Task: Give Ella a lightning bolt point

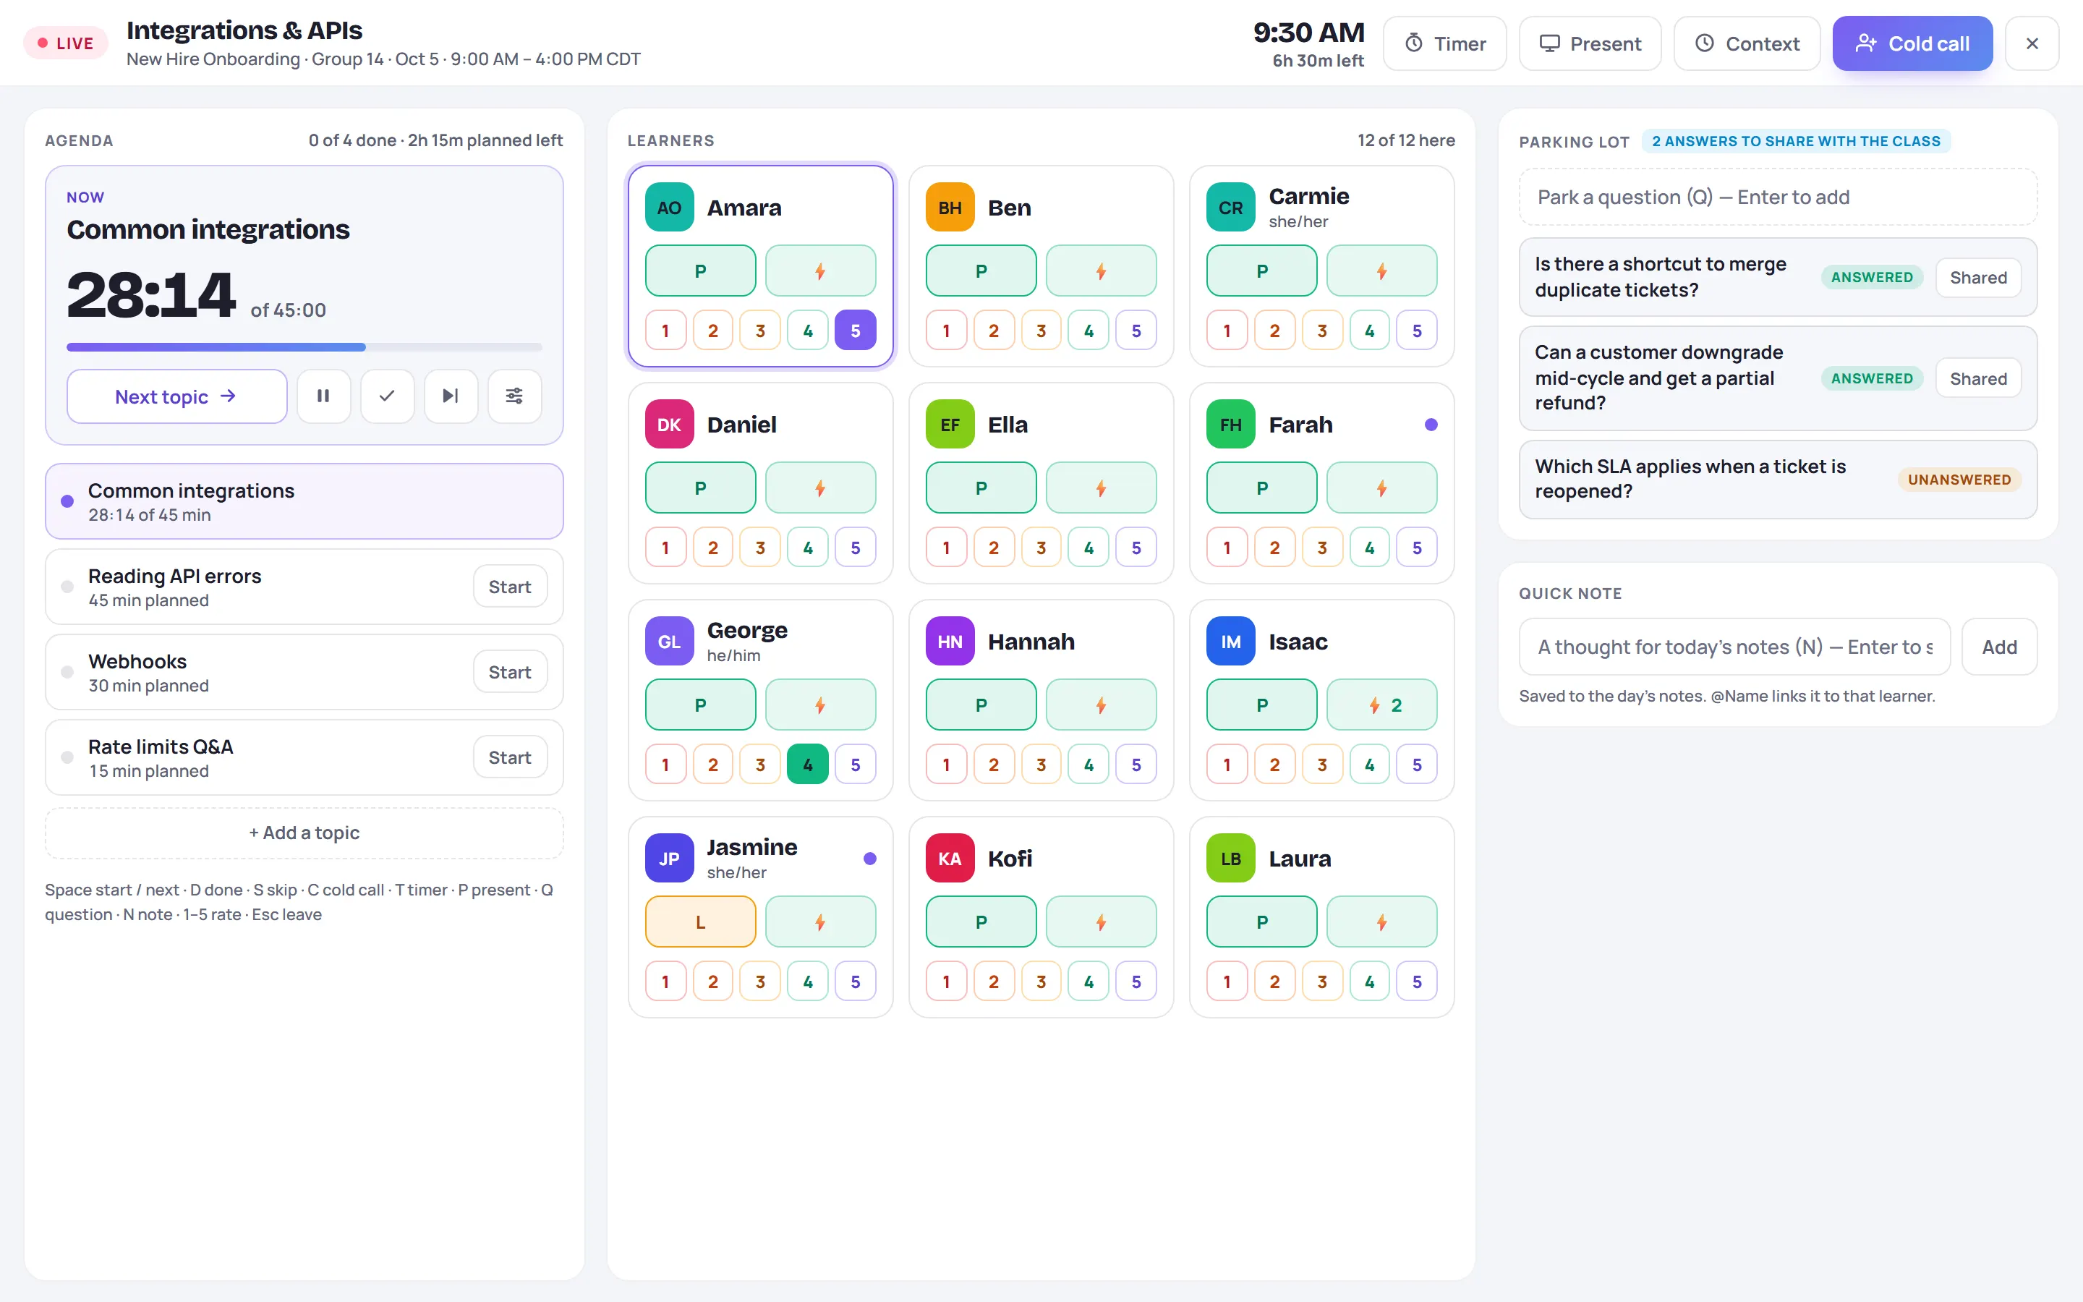Action: click(x=1101, y=488)
